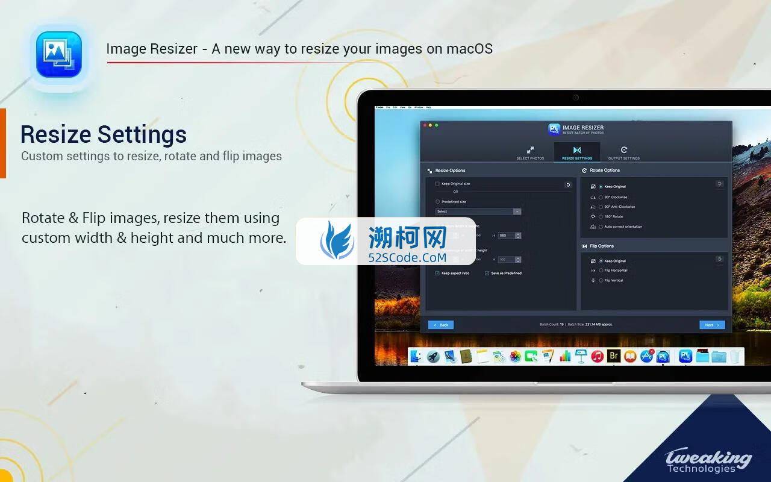This screenshot has width=771, height=482.
Task: Select Keep Original under Rotate Options
Action: tap(601, 187)
